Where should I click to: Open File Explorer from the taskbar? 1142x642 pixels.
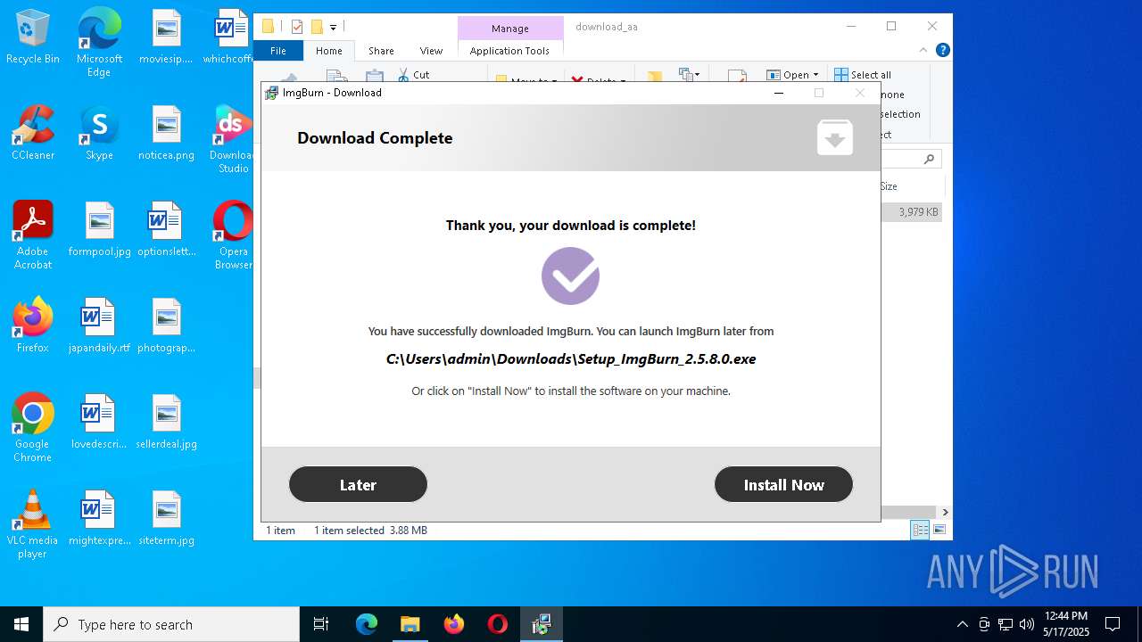(x=410, y=624)
